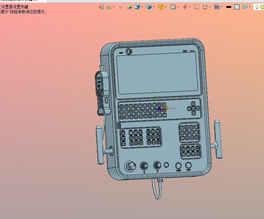
Task: Open the dropdown arrow beside the blue shaded cube
Action: [142, 7]
